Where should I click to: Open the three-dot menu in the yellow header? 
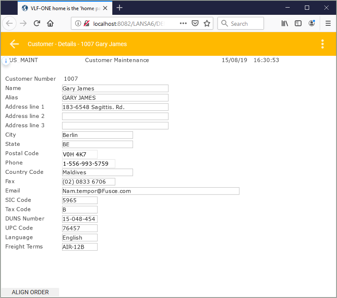tap(322, 44)
